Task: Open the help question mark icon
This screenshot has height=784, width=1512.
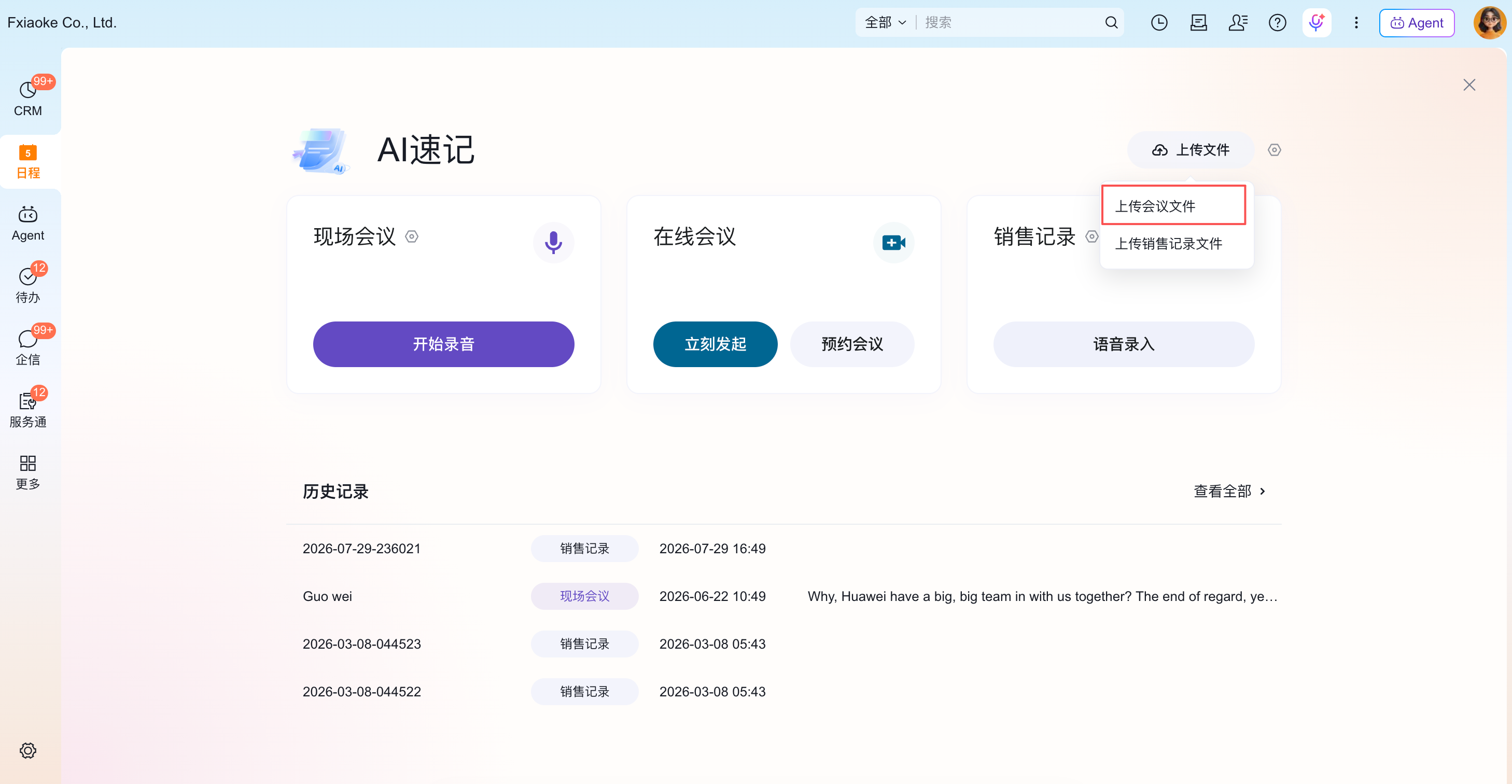Action: pos(1277,22)
